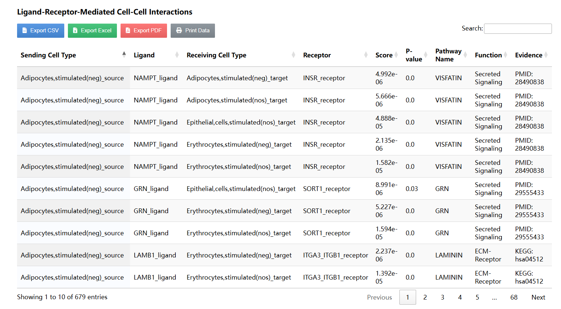This screenshot has width=561, height=309.
Task: Click the Export PDF button
Action: [x=143, y=31]
